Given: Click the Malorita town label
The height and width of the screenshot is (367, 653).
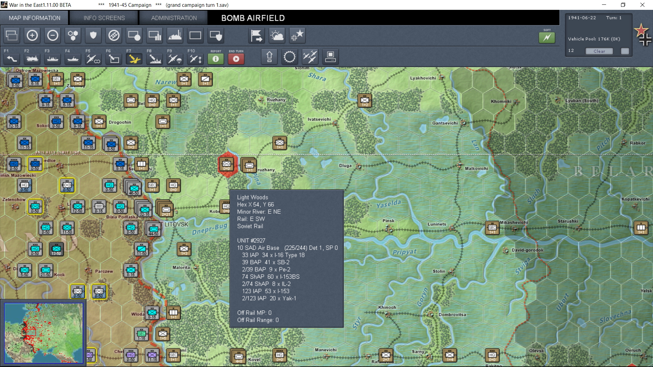Looking at the screenshot, I should (x=181, y=267).
